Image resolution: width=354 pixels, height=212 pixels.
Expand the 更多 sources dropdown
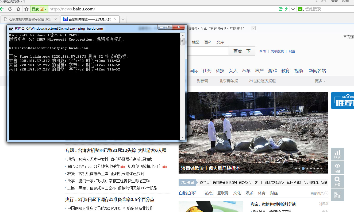click(x=320, y=81)
